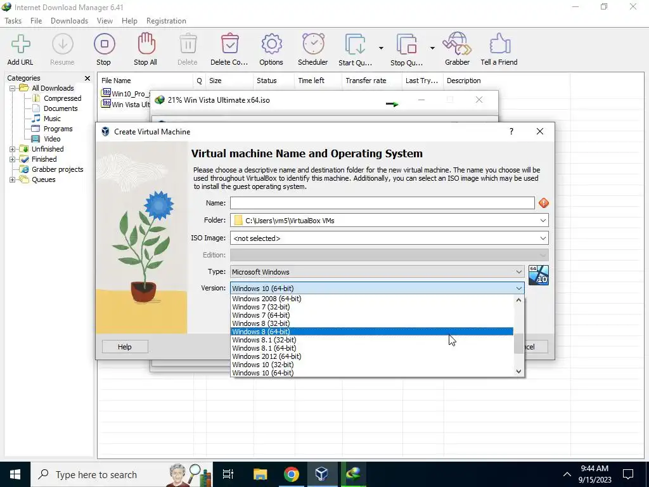Open the Help menu in IDM

click(x=129, y=21)
